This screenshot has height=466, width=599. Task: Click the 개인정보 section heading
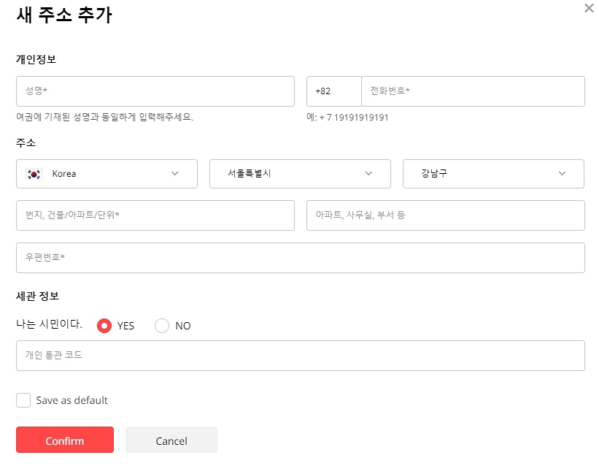point(36,59)
